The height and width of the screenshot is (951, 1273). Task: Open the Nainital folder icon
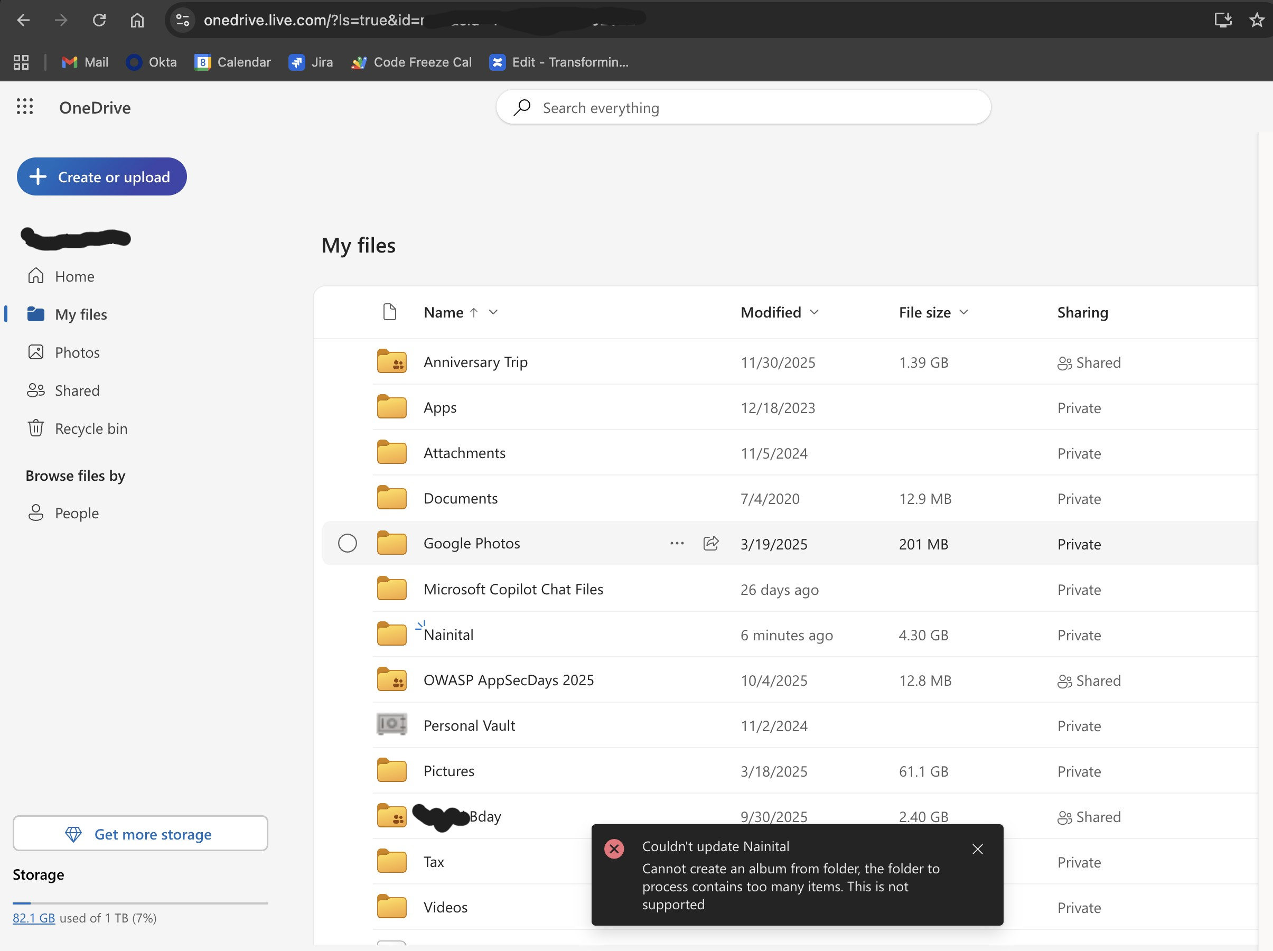(x=392, y=635)
